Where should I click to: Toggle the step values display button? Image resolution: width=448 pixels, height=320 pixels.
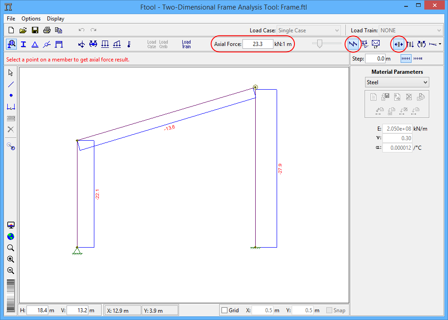[406, 59]
